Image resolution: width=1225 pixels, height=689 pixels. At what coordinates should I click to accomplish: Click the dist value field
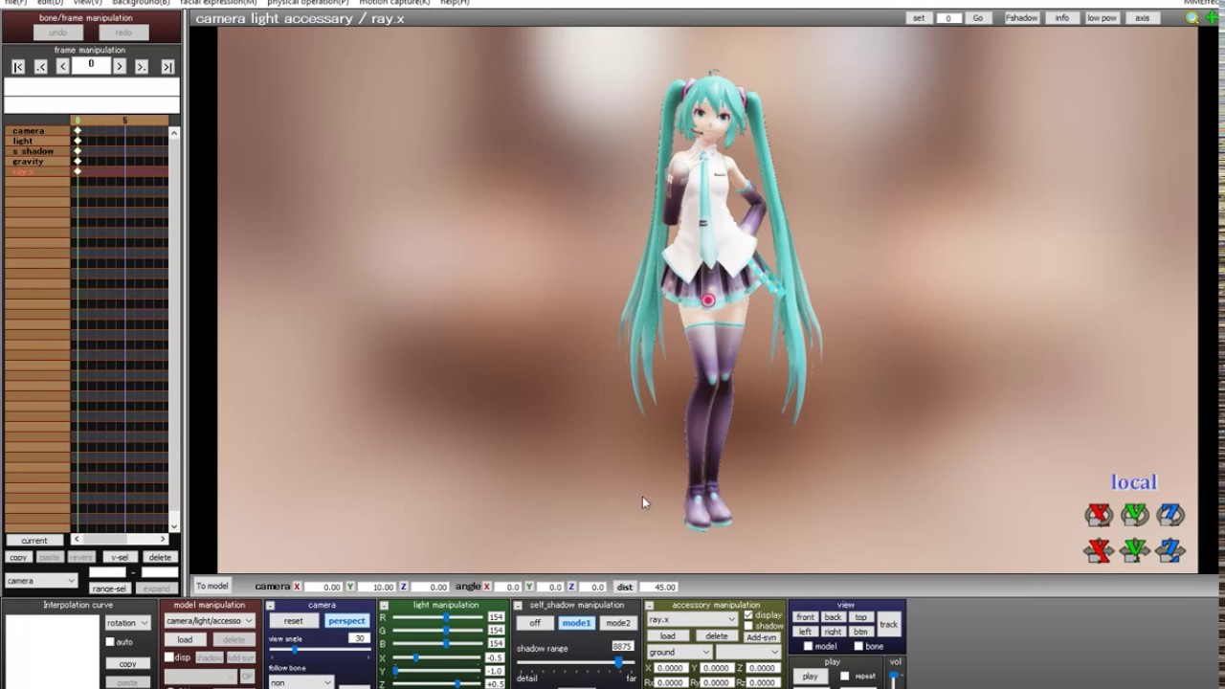[659, 587]
